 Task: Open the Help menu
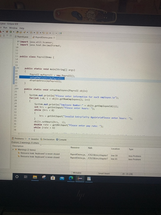tap(22, 28)
